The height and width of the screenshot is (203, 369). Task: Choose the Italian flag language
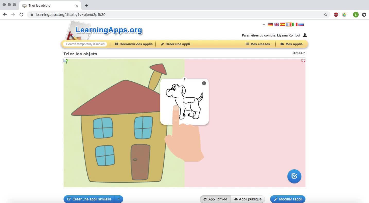point(295,25)
